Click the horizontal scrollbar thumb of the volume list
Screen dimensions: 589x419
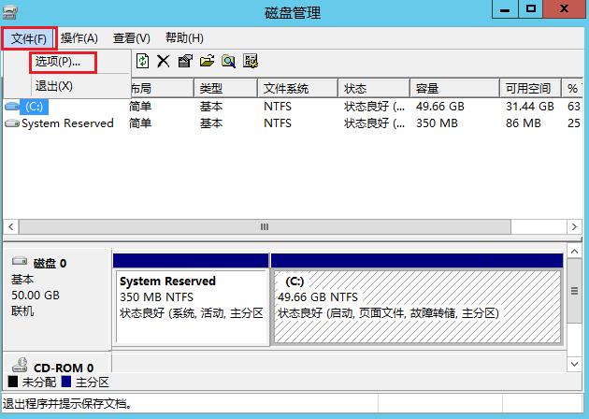click(265, 227)
